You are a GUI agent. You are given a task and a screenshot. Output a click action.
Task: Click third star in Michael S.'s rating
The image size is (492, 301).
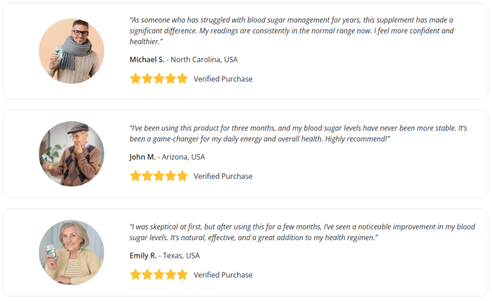click(x=159, y=79)
